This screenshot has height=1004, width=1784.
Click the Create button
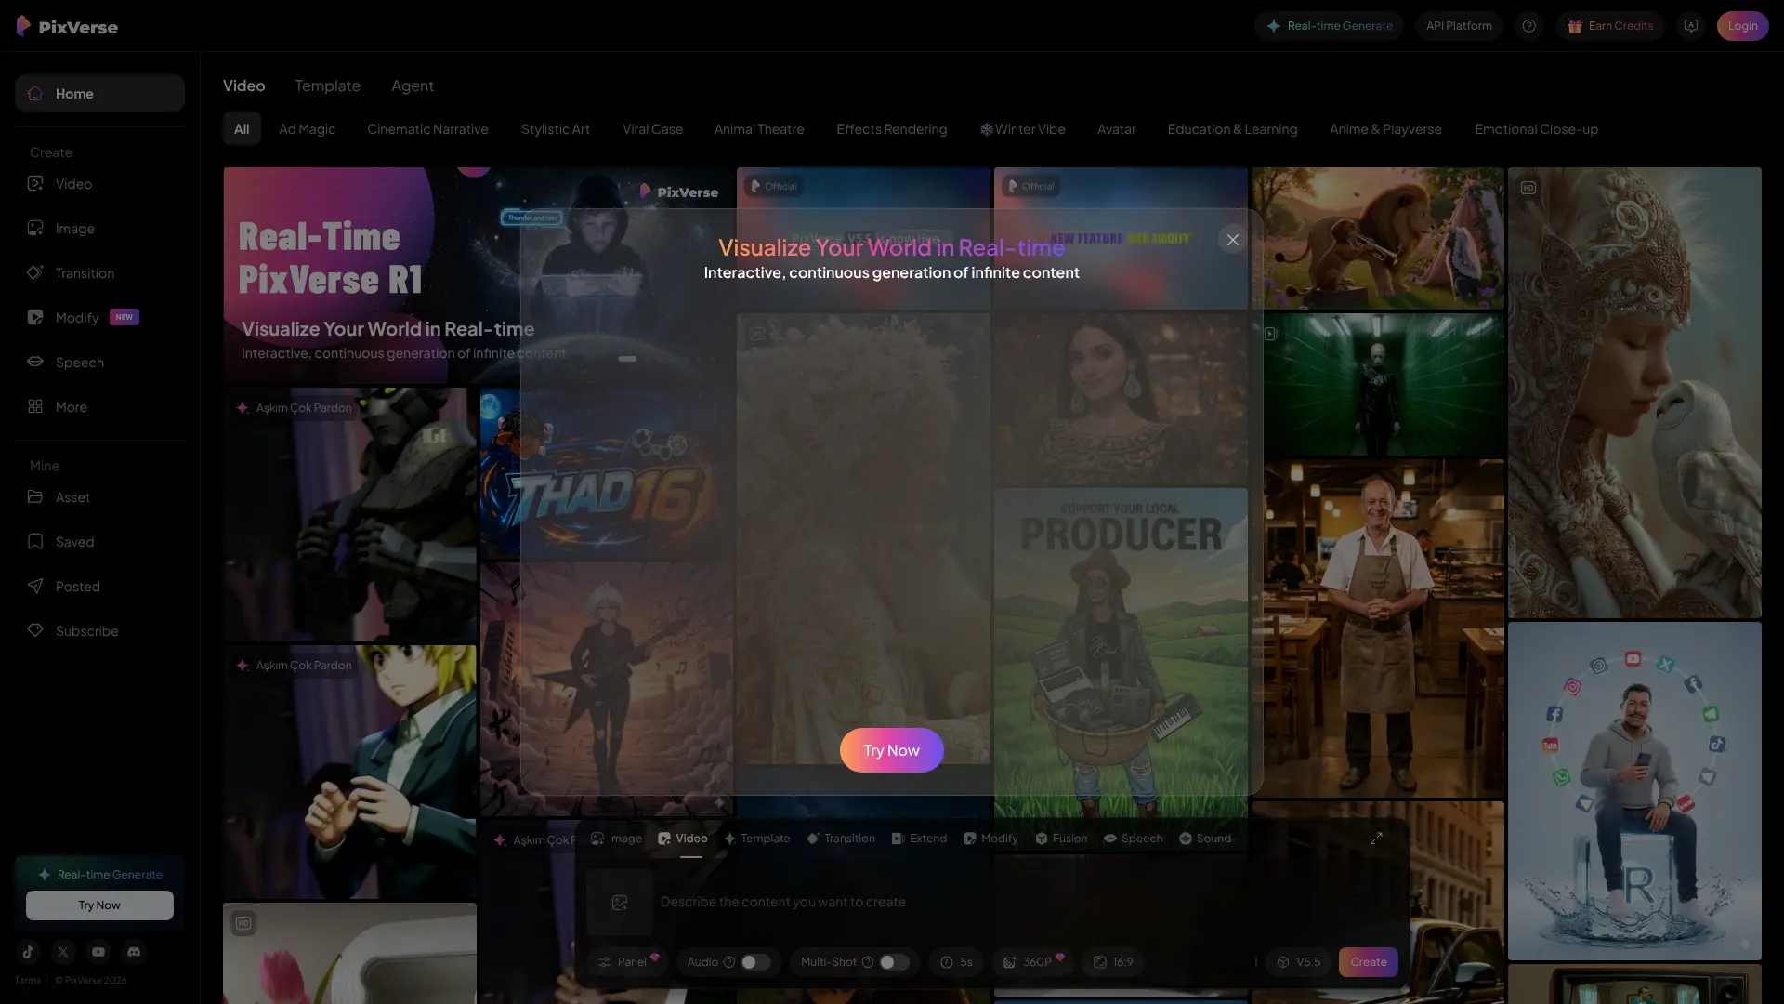pyautogui.click(x=1368, y=962)
